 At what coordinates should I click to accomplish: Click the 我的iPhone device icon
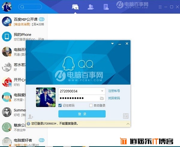(x=7, y=37)
